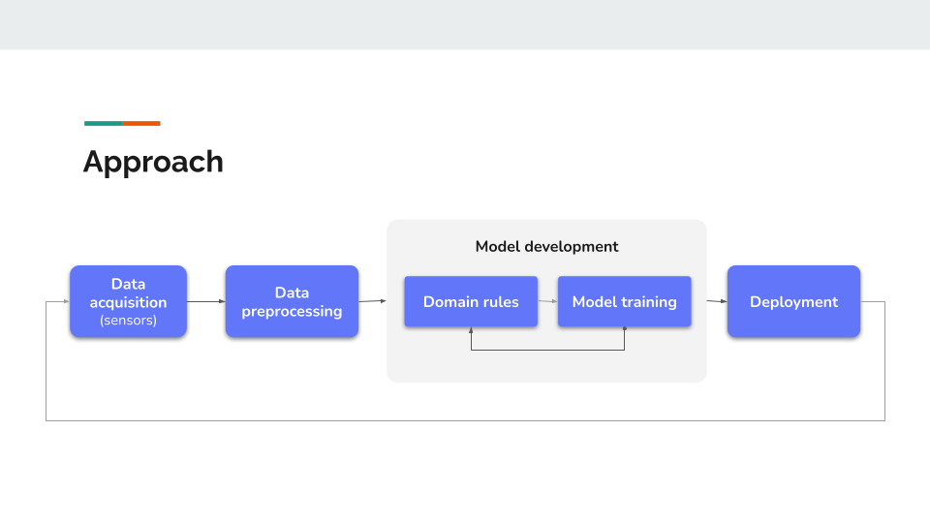Click arrow between Domain rules and Model training
This screenshot has height=523, width=930.
tap(547, 301)
